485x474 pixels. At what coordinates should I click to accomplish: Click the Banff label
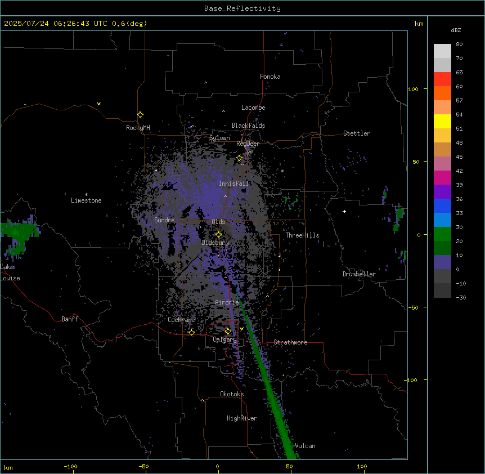click(x=70, y=319)
